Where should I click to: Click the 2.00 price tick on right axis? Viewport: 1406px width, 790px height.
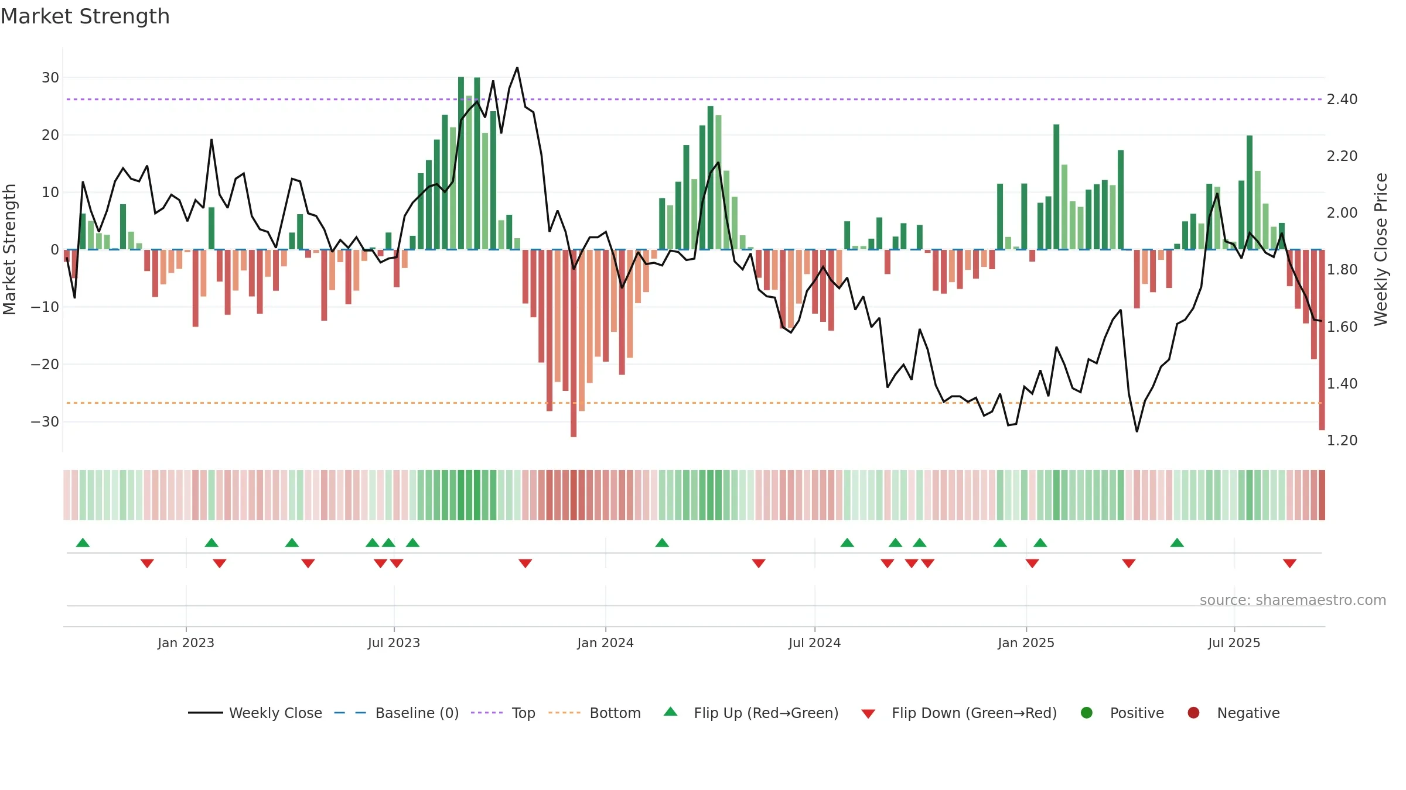(x=1342, y=212)
